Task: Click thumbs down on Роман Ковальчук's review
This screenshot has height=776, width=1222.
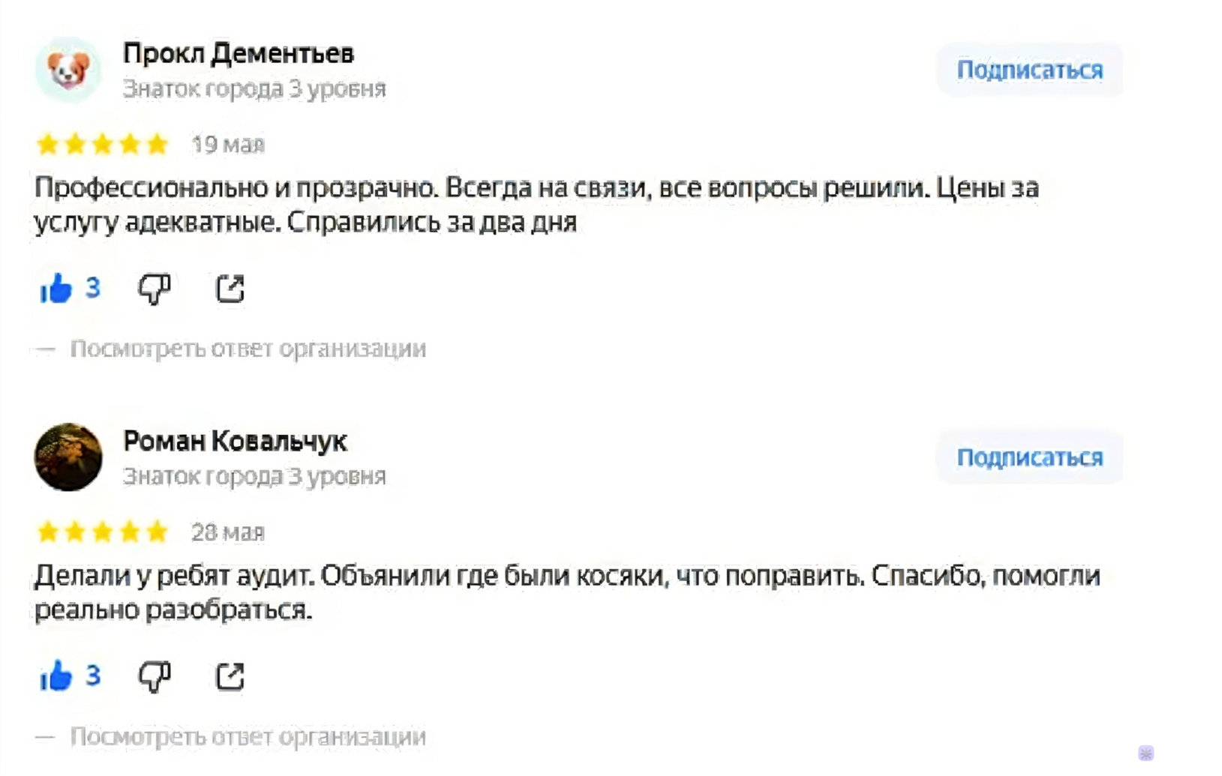Action: click(155, 676)
